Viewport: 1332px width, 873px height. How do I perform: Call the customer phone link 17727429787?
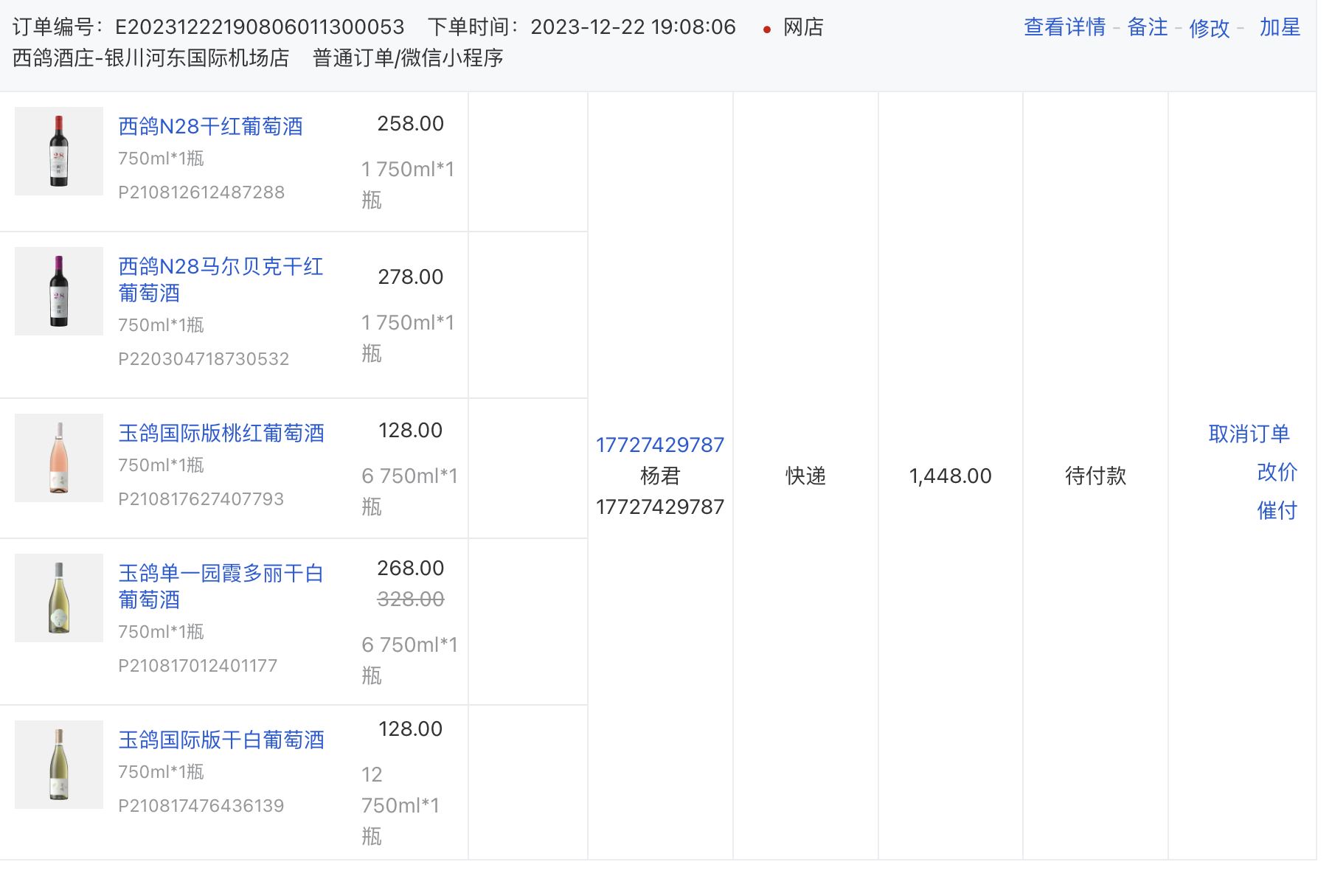point(659,445)
